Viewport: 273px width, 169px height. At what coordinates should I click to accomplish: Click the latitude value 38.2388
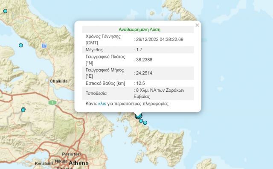point(144,60)
